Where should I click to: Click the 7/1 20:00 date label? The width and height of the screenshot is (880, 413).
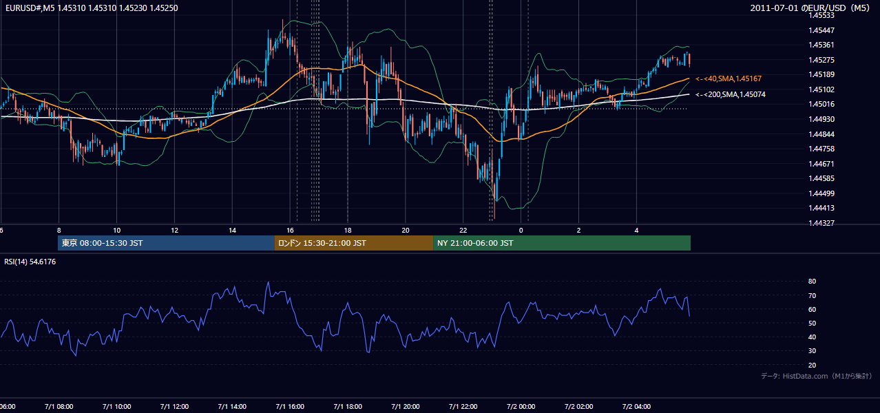click(406, 407)
